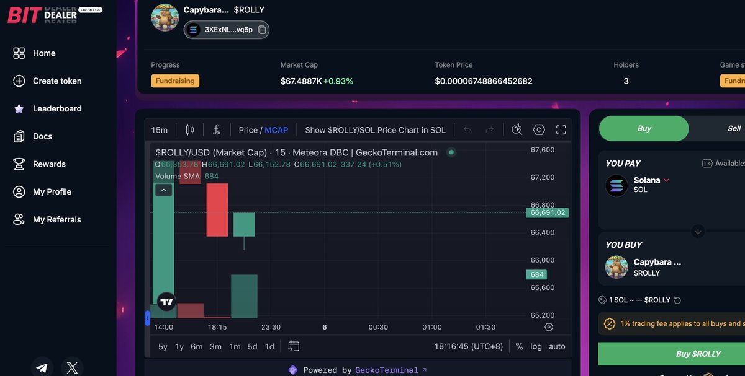Open the Telegram link icon
Image resolution: width=745 pixels, height=376 pixels.
pyautogui.click(x=42, y=368)
